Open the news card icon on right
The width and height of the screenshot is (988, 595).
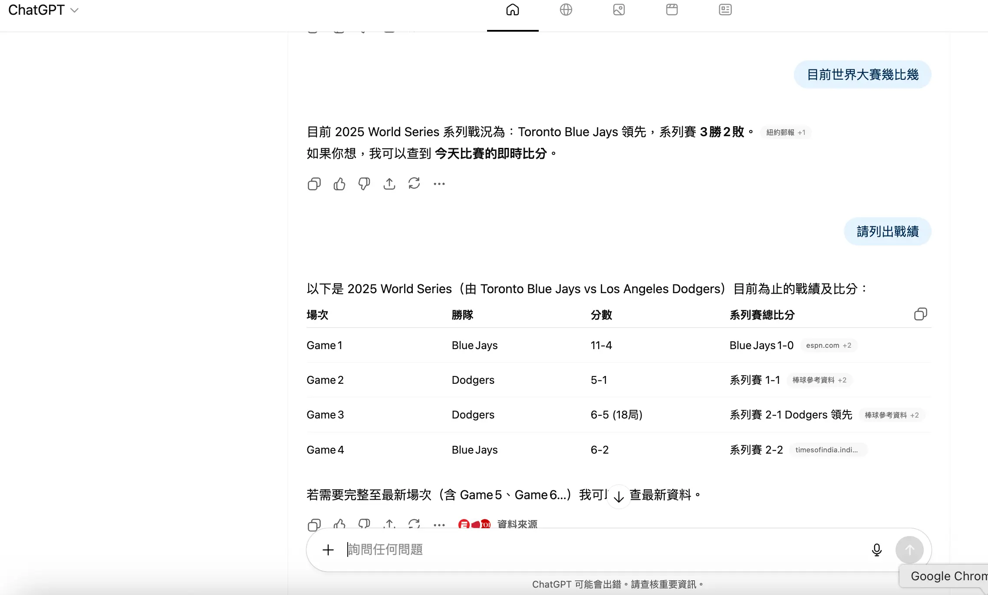click(725, 10)
